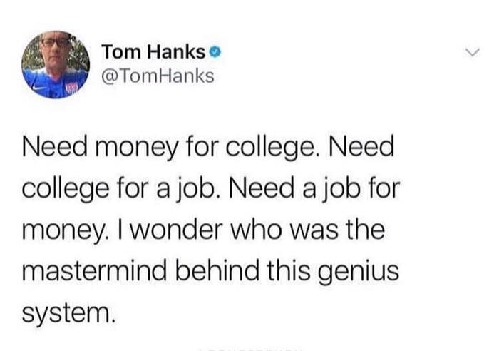
Task: Click the word "genius" in the tweet
Action: (x=358, y=273)
